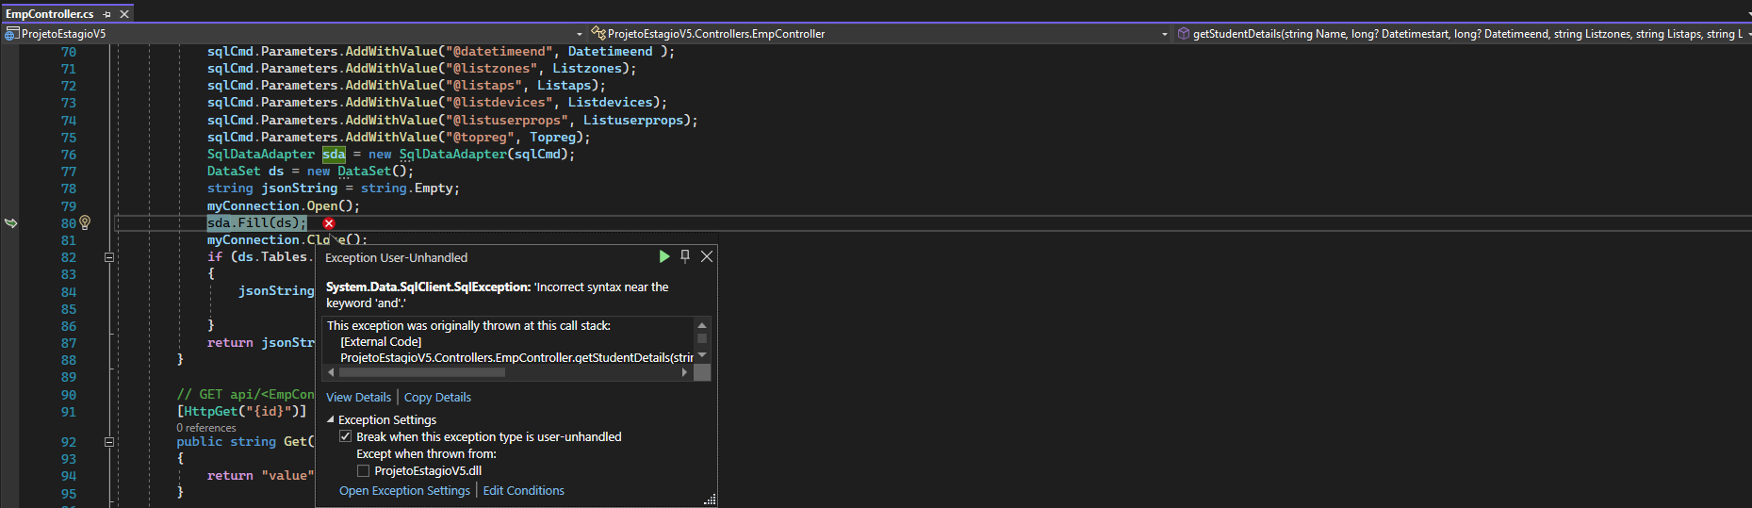
Task: Close the Exception User-Unhandled popup
Action: [x=707, y=256]
